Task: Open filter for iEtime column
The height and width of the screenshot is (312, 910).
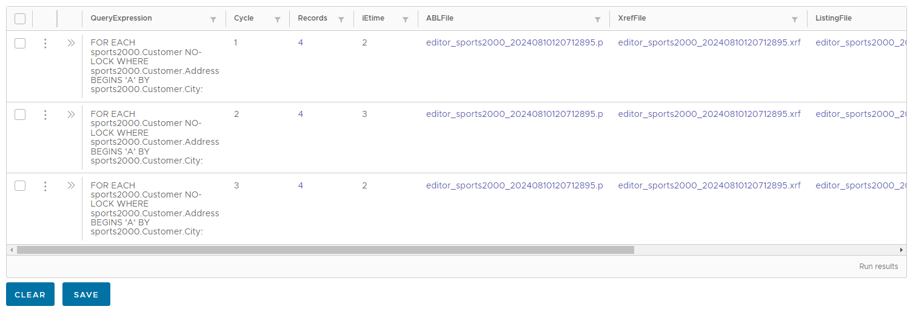Action: [405, 19]
